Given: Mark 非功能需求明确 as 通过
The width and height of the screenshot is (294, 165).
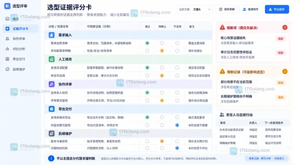Looking at the screenshot, I should pos(147,51).
